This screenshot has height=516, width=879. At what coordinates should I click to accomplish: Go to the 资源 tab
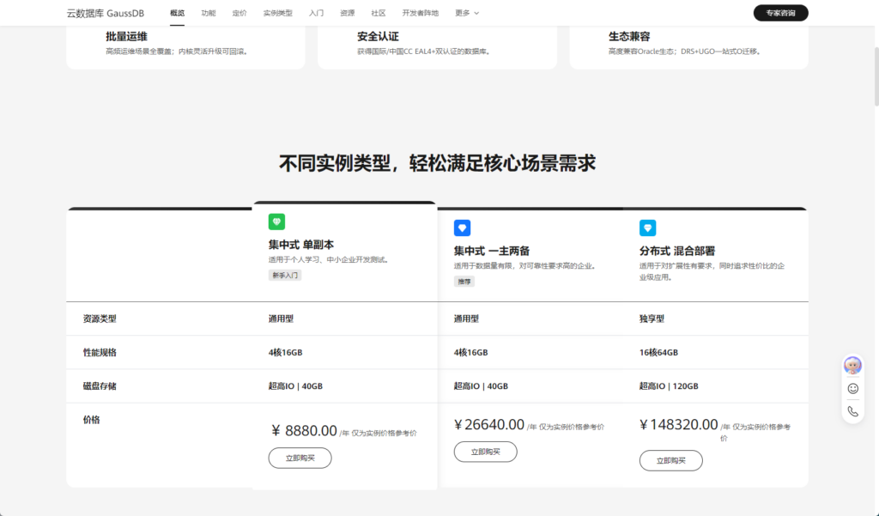click(x=347, y=13)
